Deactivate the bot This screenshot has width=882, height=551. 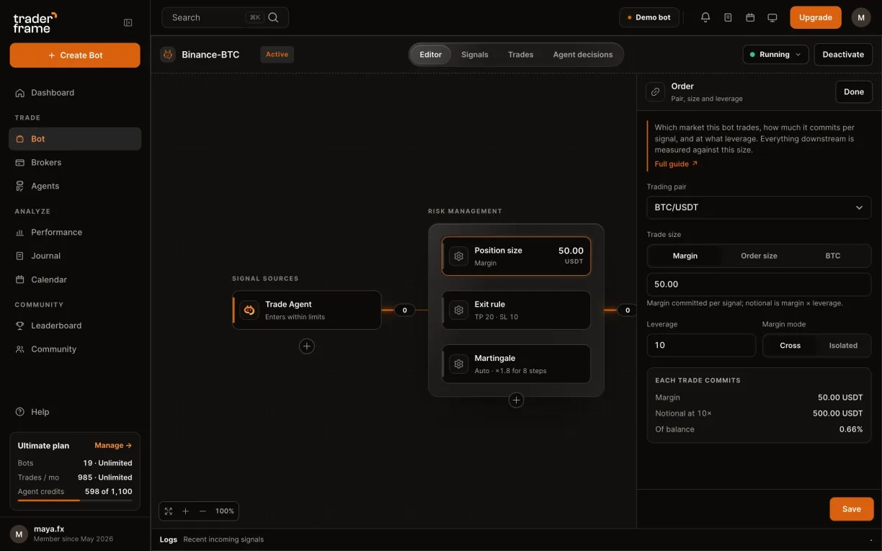(843, 54)
